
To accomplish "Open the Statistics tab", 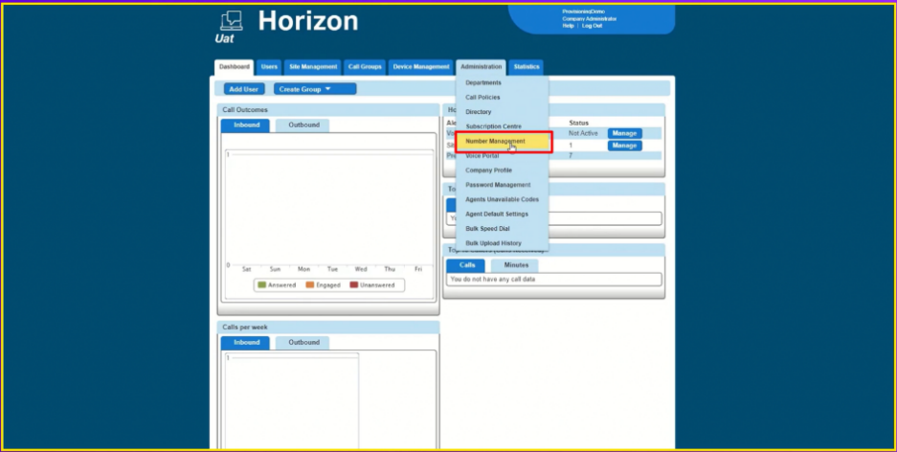I will 527,67.
